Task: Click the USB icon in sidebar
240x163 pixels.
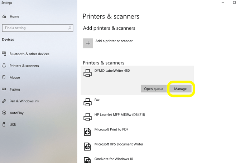Action: click(4, 124)
